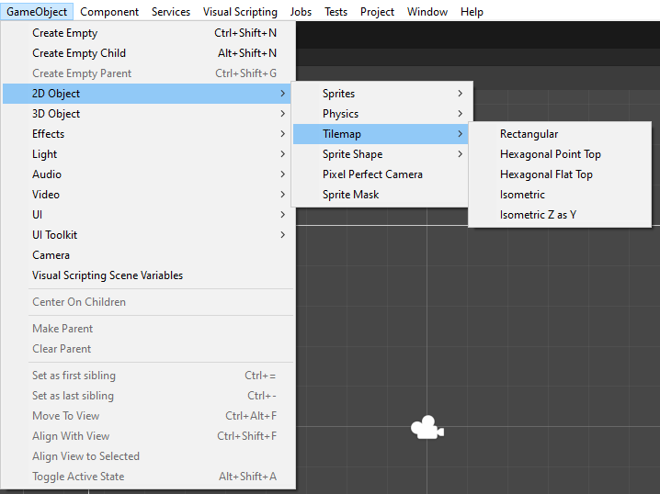Open the UI Toolkit submenu
Viewport: 660px width, 494px height.
click(146, 234)
